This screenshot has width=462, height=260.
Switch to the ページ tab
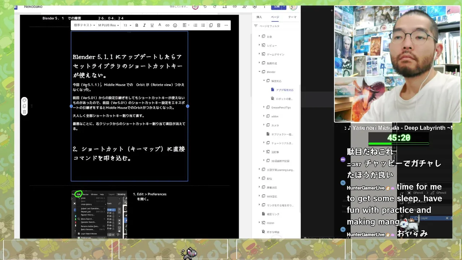tap(275, 17)
